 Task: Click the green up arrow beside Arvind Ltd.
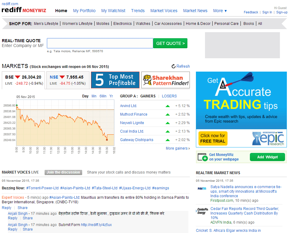pos(167,106)
